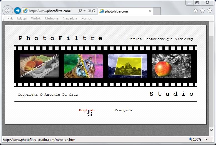The width and height of the screenshot is (216, 145).
Task: Open the Tools gear icon
Action: point(209,11)
